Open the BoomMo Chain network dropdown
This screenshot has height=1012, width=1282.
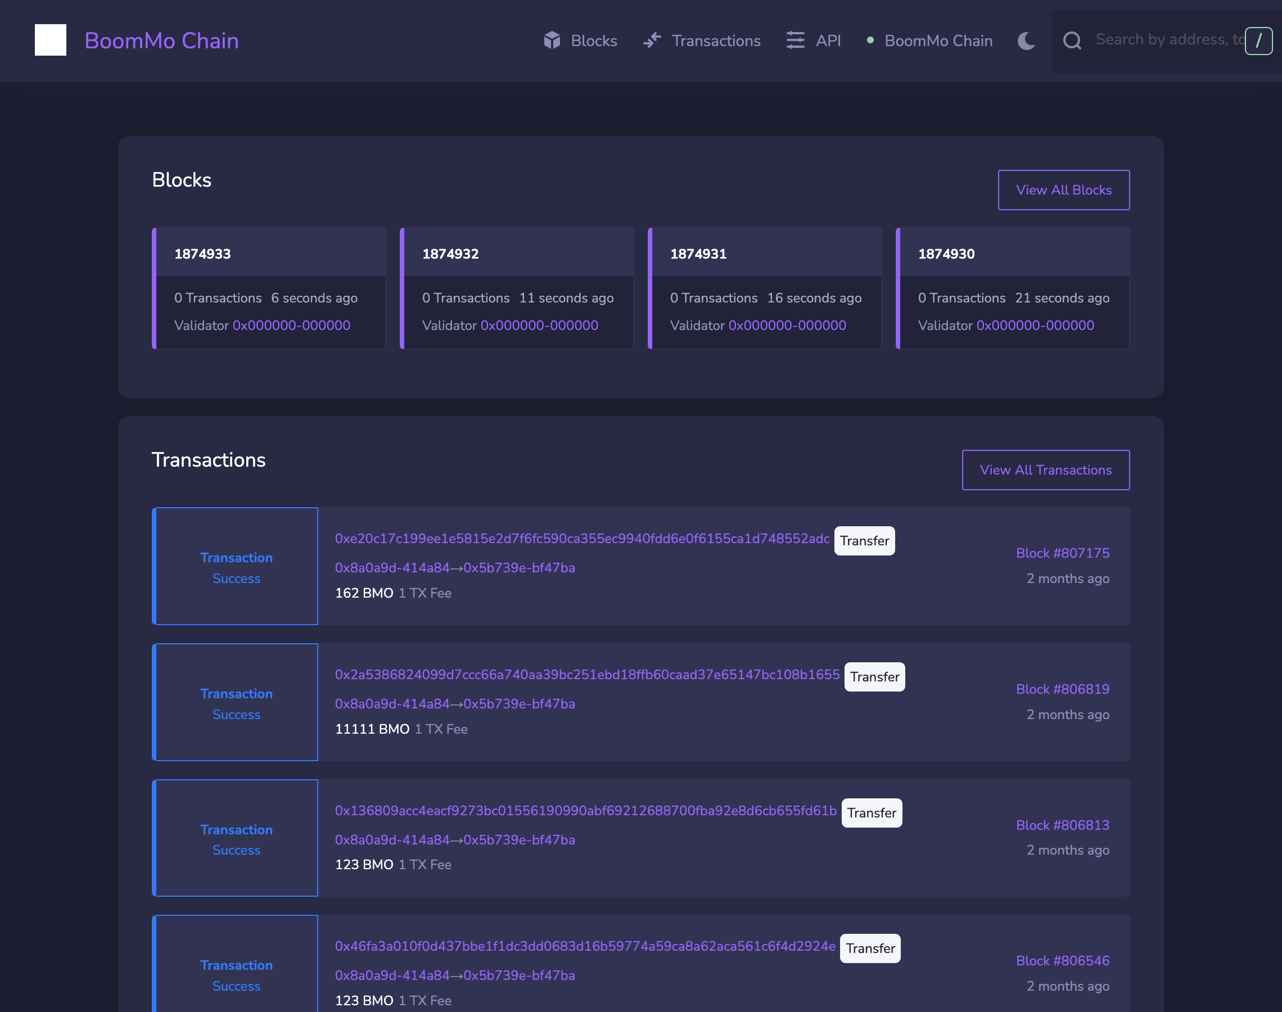938,40
